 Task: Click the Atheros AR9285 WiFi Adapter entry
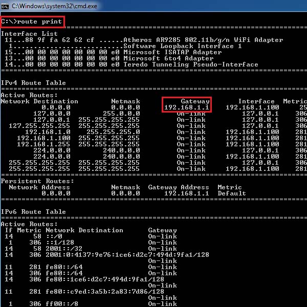pos(203,40)
